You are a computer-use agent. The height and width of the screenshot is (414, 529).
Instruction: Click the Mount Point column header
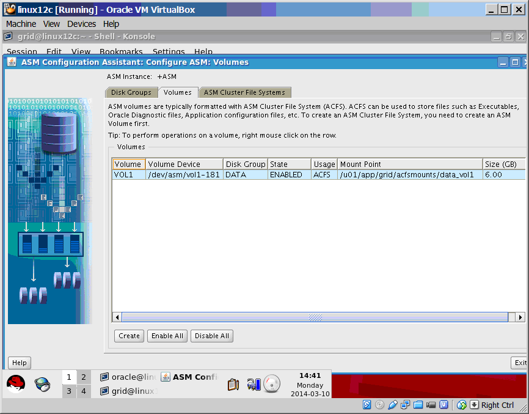[410, 164]
